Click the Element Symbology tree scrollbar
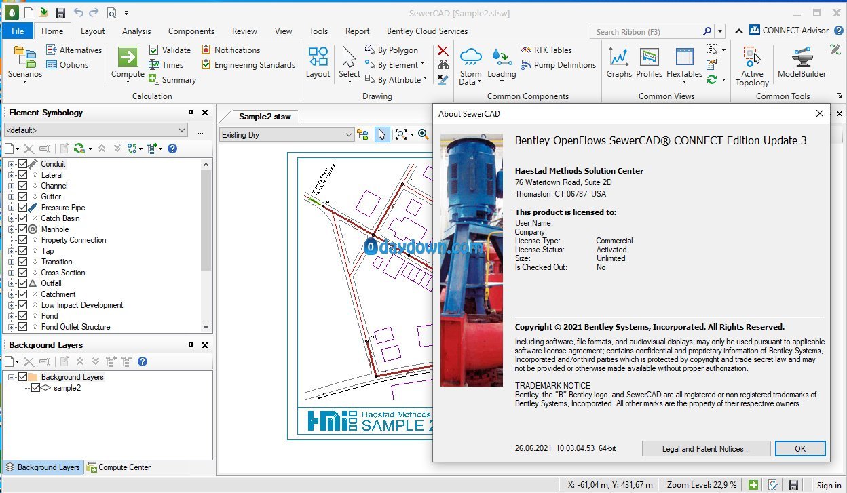847x493 pixels. click(206, 220)
